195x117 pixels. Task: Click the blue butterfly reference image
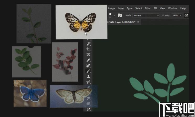point(30,93)
